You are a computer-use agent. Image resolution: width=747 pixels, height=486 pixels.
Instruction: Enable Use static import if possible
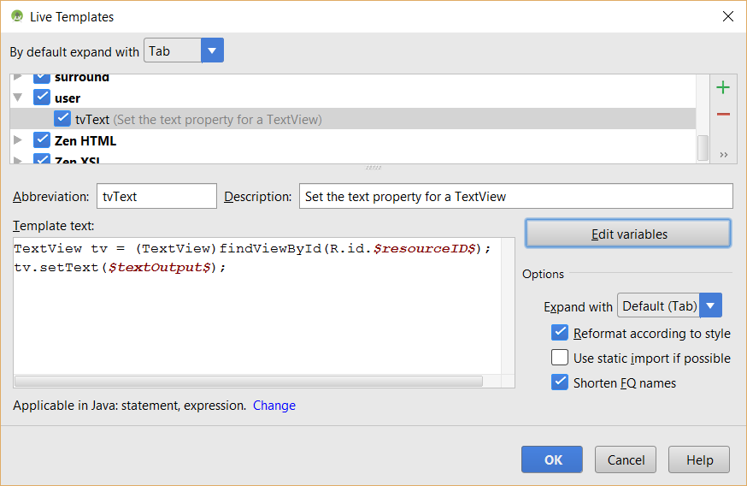click(560, 359)
